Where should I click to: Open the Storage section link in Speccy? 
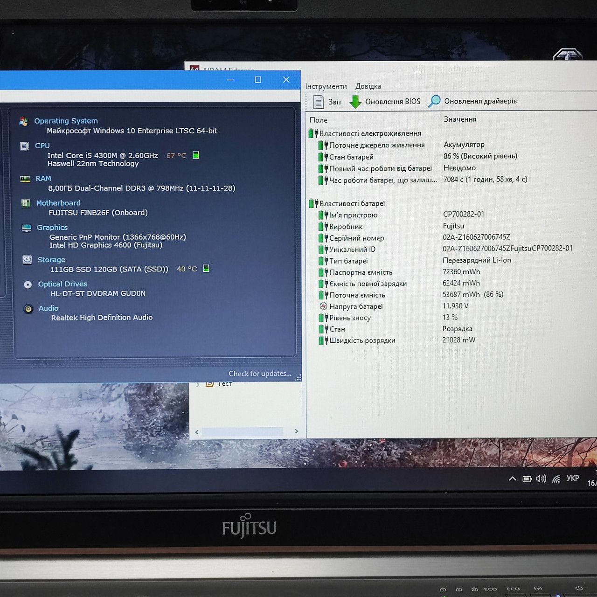51,260
